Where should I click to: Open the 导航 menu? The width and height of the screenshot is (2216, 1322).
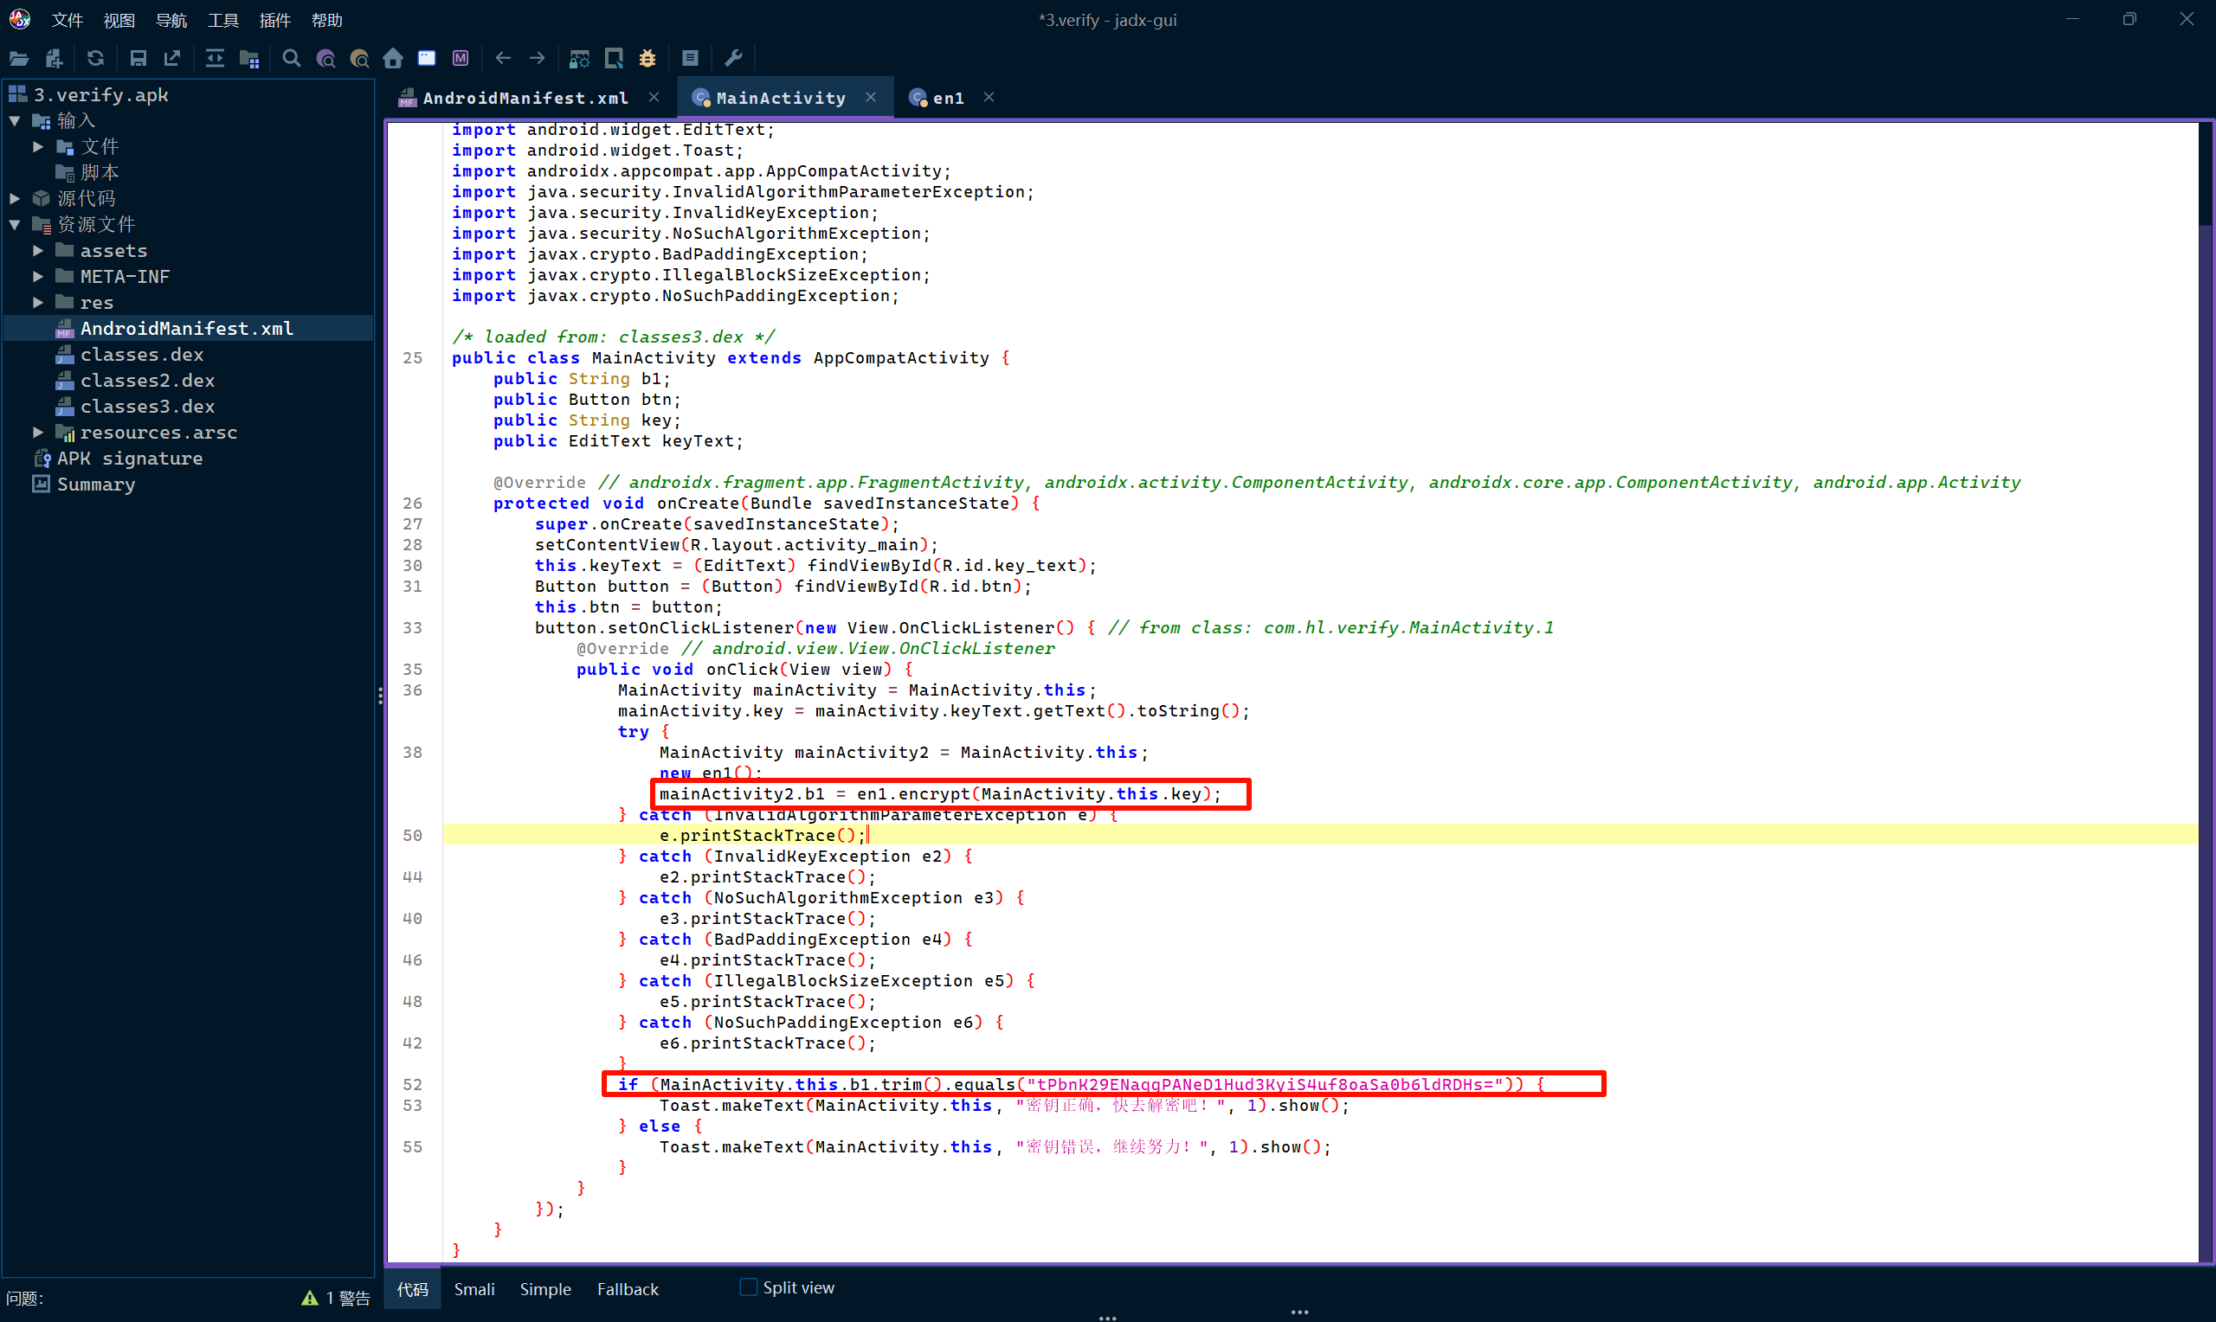(x=171, y=20)
